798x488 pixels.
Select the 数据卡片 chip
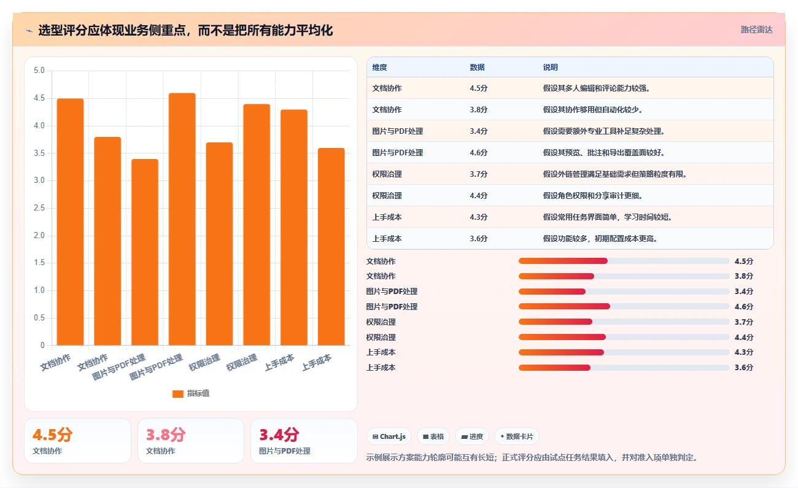click(x=517, y=436)
